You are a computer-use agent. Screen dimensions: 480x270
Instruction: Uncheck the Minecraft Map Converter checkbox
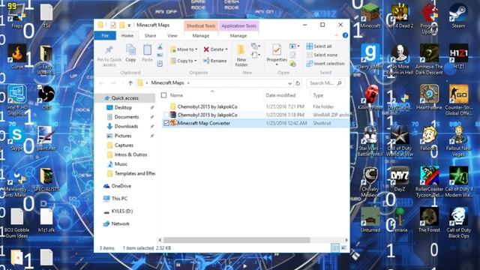tap(166, 123)
